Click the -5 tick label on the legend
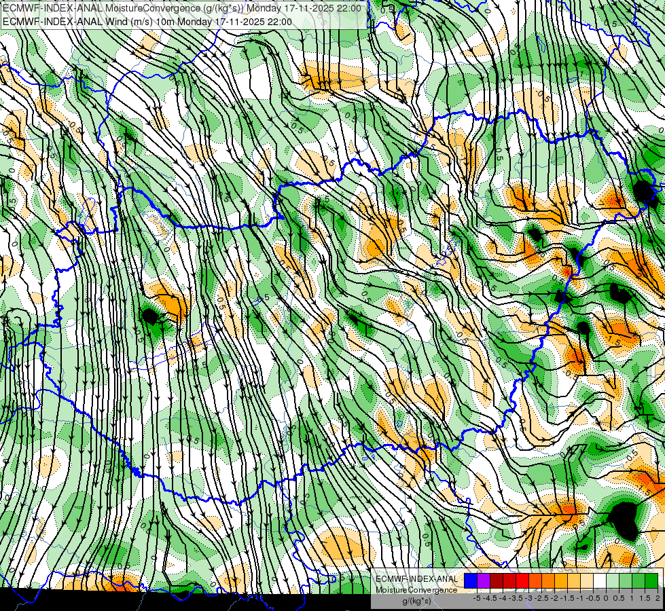The height and width of the screenshot is (611, 665). click(x=477, y=598)
